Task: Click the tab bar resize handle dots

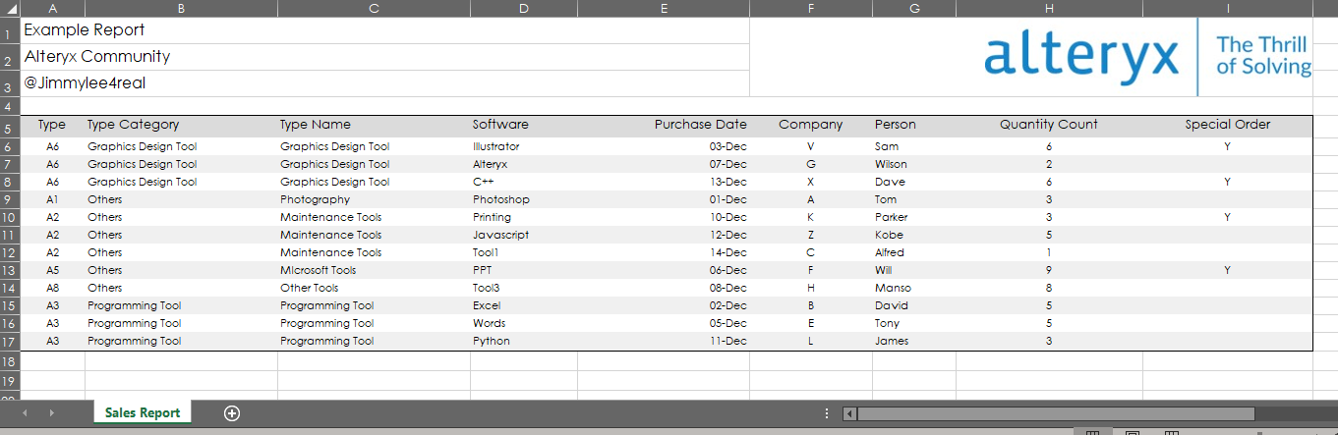Action: pyautogui.click(x=827, y=413)
